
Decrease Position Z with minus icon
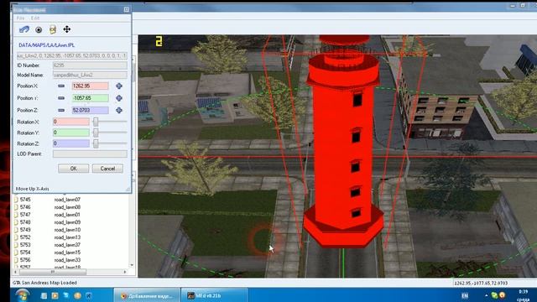61,110
